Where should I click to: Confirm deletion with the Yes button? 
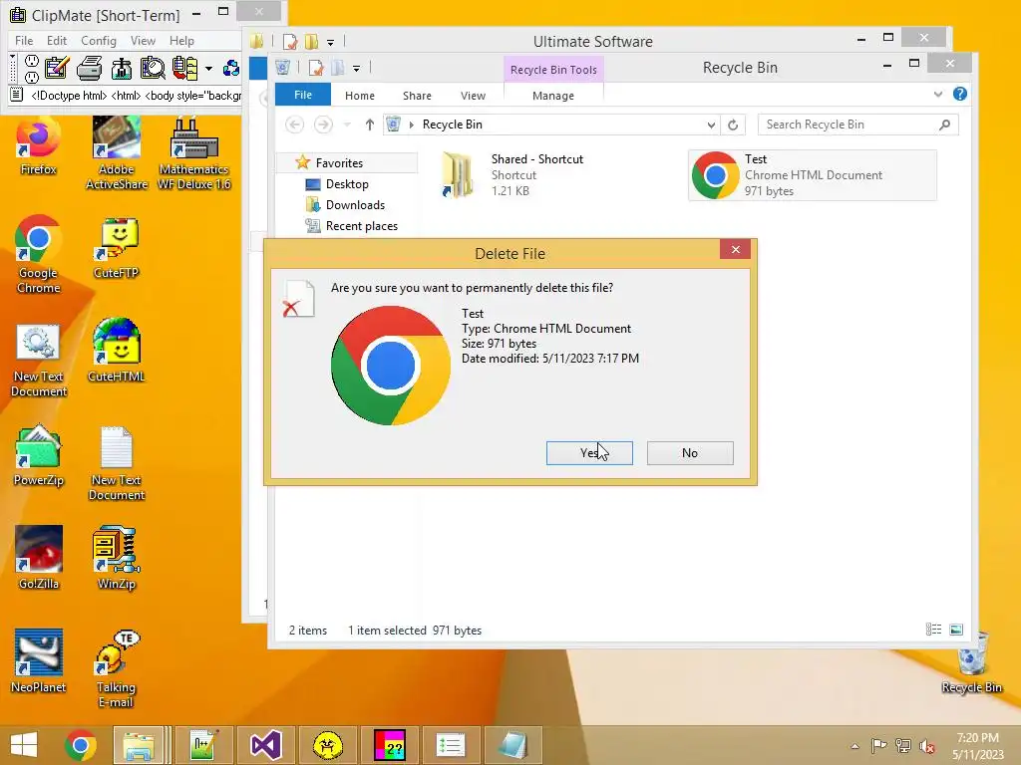(589, 453)
